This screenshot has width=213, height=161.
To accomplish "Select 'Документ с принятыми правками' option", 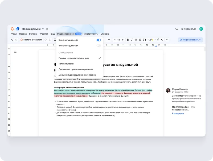I will tap(80, 69).
